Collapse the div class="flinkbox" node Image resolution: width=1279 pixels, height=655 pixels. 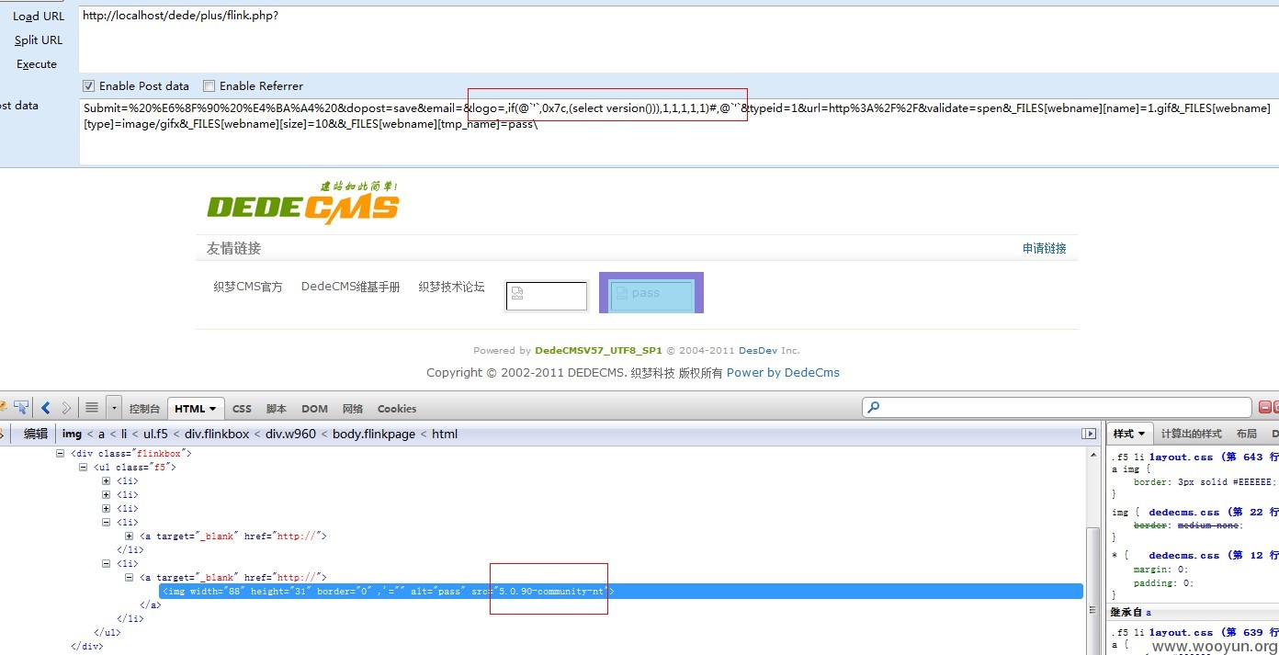(61, 453)
